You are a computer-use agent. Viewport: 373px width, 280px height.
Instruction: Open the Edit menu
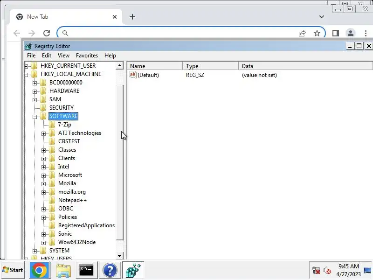pos(47,56)
